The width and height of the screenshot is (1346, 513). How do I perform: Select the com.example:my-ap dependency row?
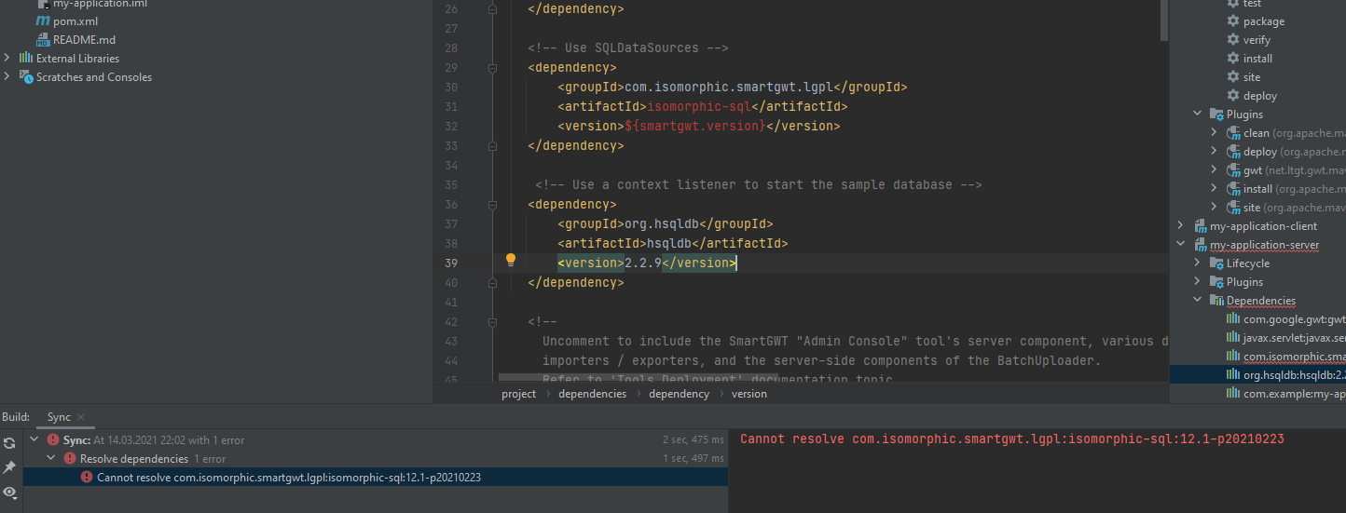[x=1258, y=394]
